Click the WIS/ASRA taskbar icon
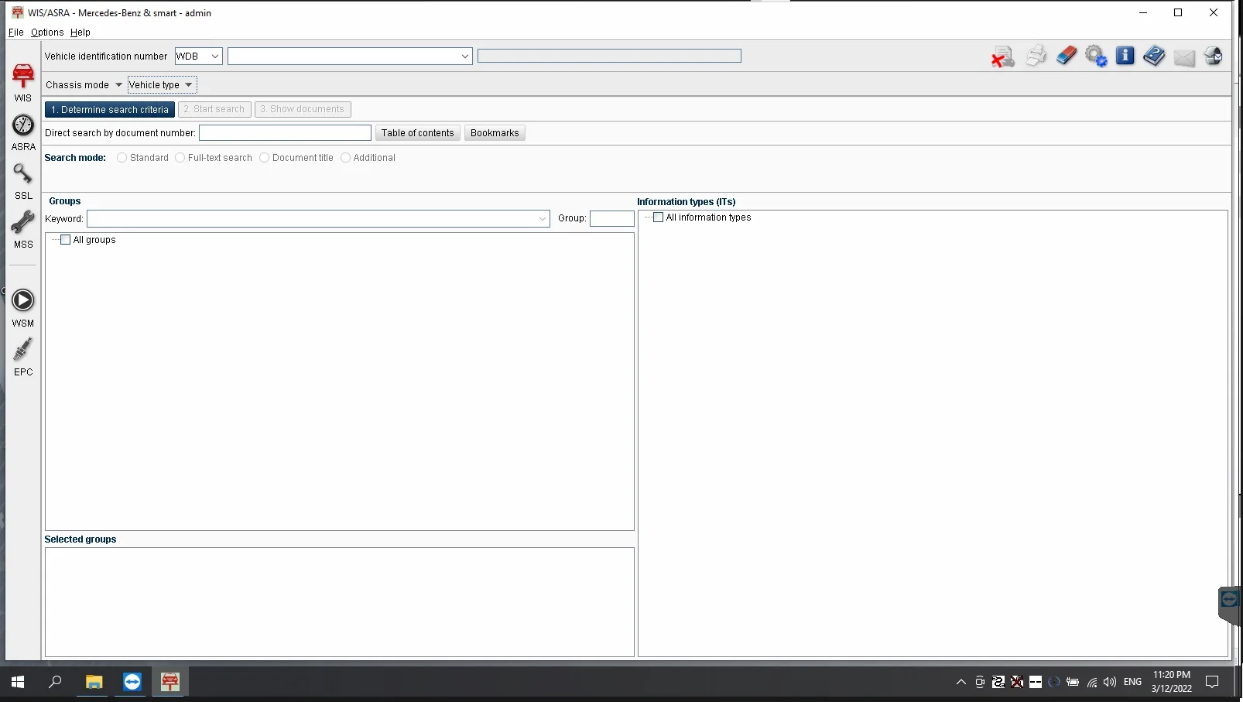The width and height of the screenshot is (1243, 702). pyautogui.click(x=170, y=682)
